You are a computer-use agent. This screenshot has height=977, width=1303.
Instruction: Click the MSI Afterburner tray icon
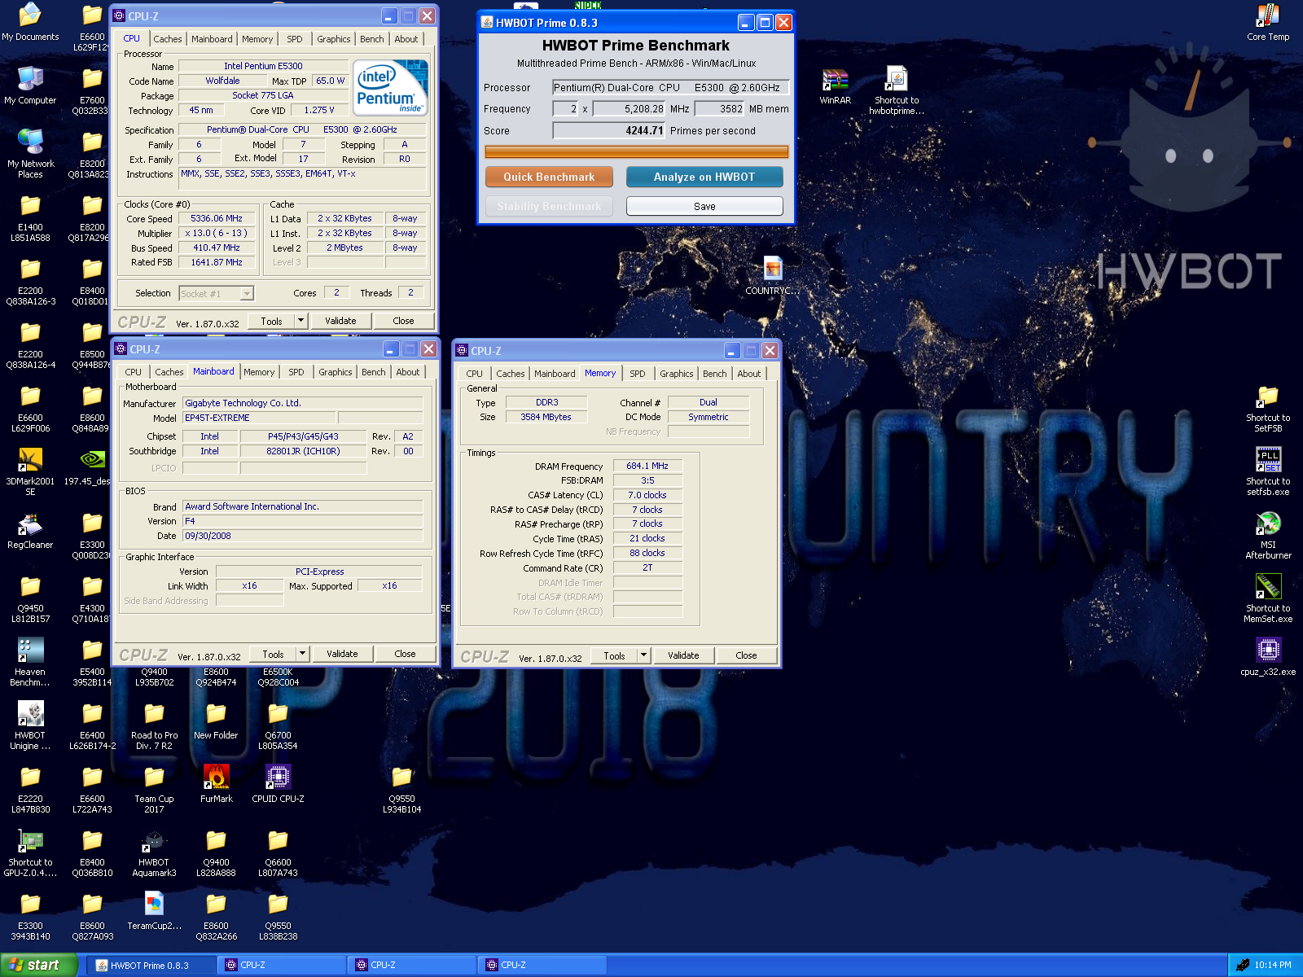(1243, 965)
